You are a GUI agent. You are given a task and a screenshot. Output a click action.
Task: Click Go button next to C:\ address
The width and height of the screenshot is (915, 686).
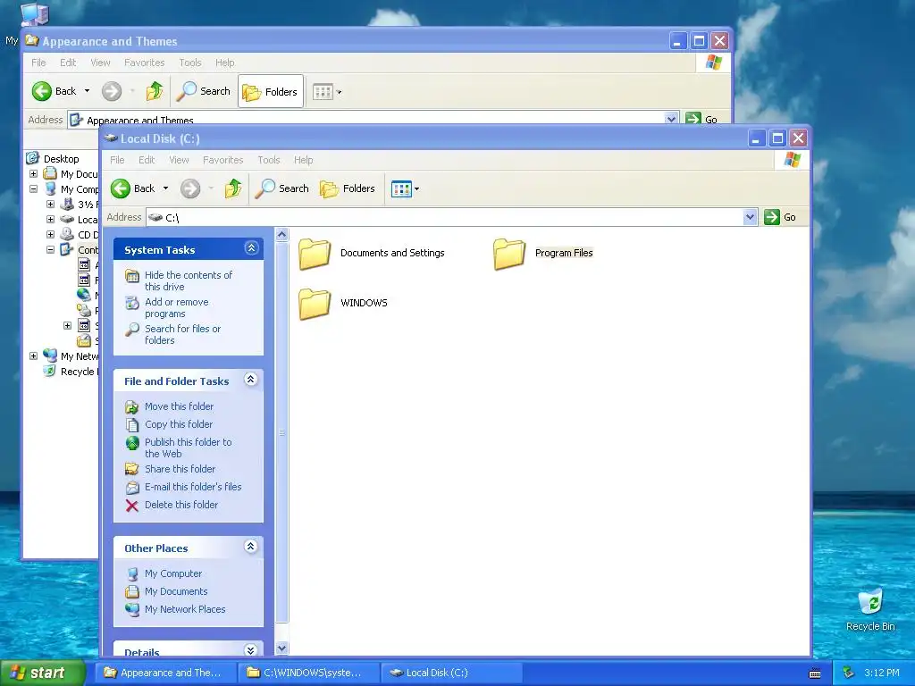780,217
